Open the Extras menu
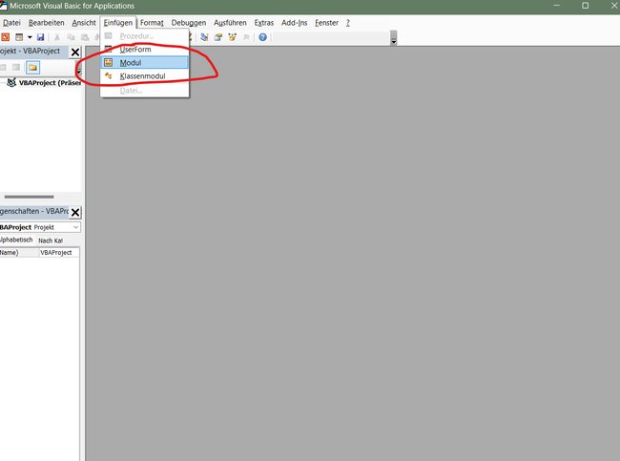The height and width of the screenshot is (461, 620). click(264, 23)
